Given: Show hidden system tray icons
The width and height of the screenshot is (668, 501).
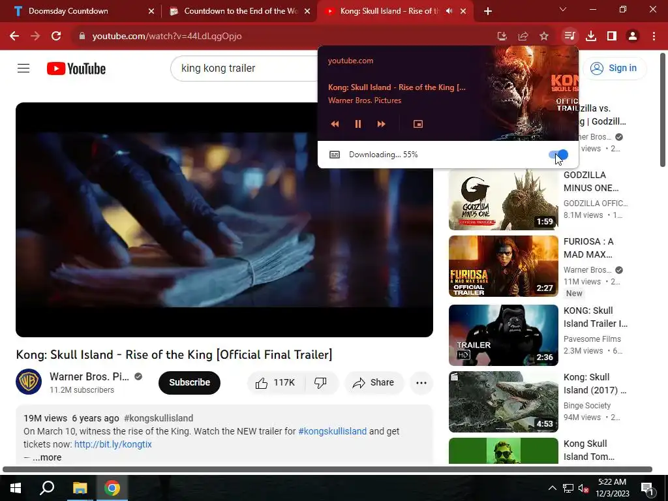Looking at the screenshot, I should [x=552, y=488].
